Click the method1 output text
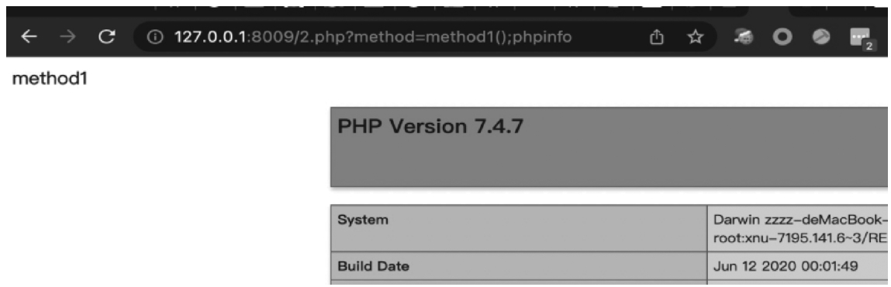The height and width of the screenshot is (287, 891). 50,79
